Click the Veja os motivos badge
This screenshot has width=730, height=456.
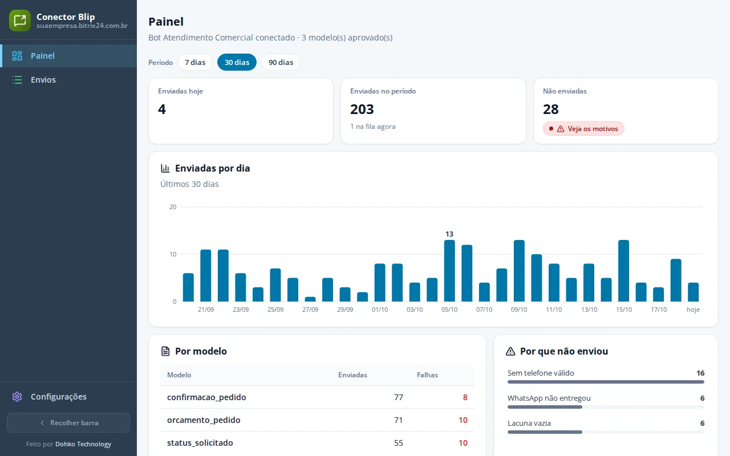pyautogui.click(x=583, y=129)
